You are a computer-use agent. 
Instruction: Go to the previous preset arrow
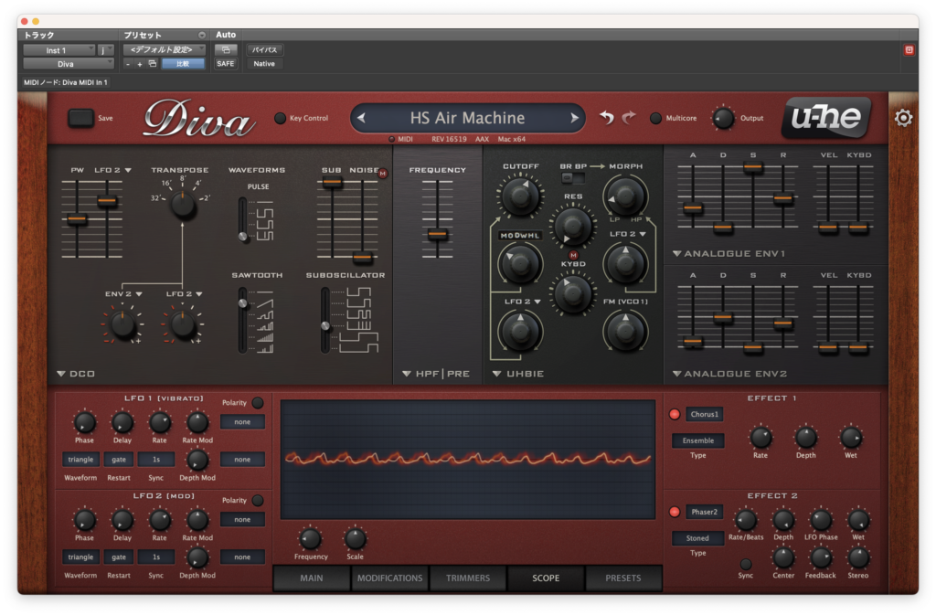[x=361, y=118]
